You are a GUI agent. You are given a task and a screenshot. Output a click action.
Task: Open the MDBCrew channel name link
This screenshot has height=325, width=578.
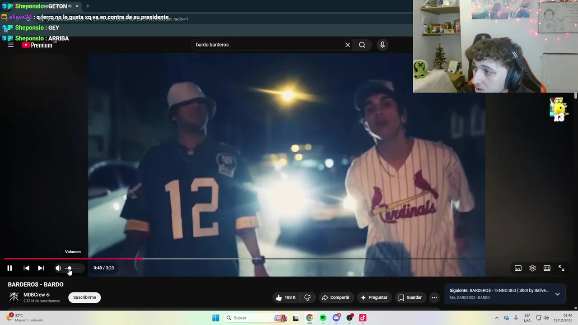(x=34, y=295)
